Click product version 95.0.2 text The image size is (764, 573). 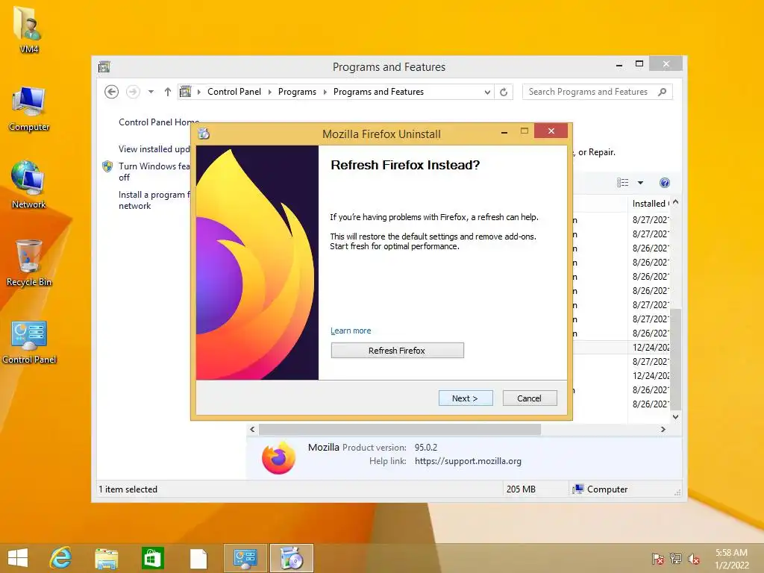pyautogui.click(x=426, y=448)
